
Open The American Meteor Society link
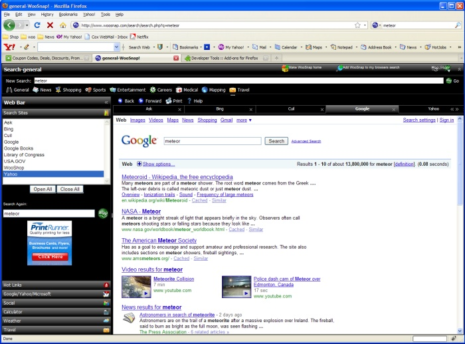point(159,240)
